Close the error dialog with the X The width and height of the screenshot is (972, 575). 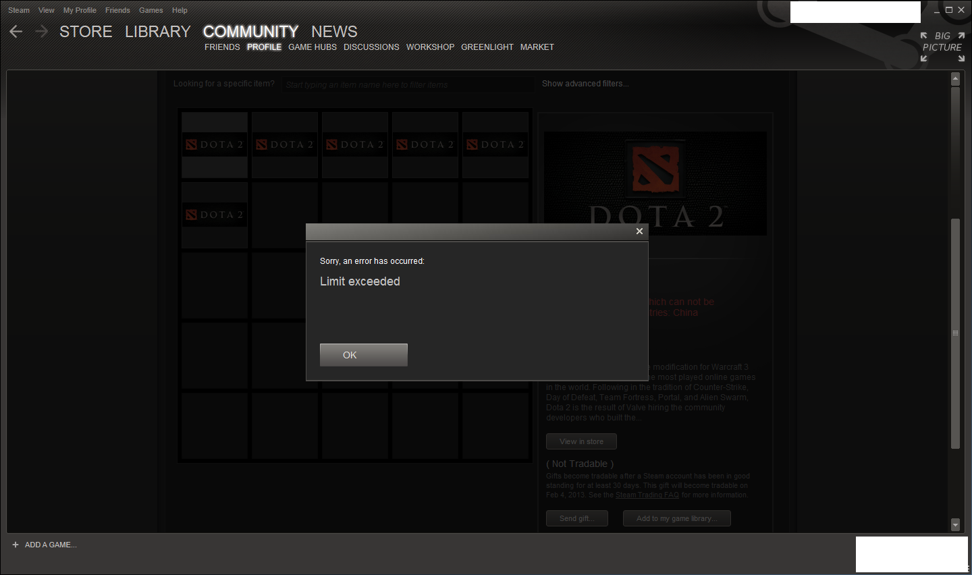pyautogui.click(x=639, y=231)
